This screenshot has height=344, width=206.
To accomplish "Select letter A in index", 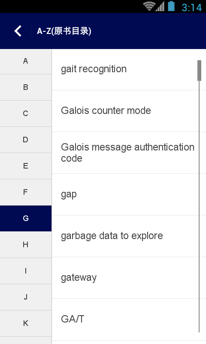I will [x=26, y=61].
